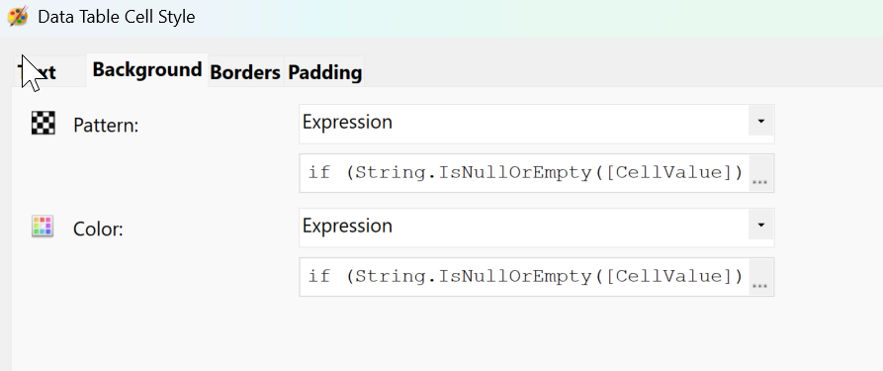Focus the Pattern expression text field
This screenshot has width=883, height=371.
click(x=524, y=173)
